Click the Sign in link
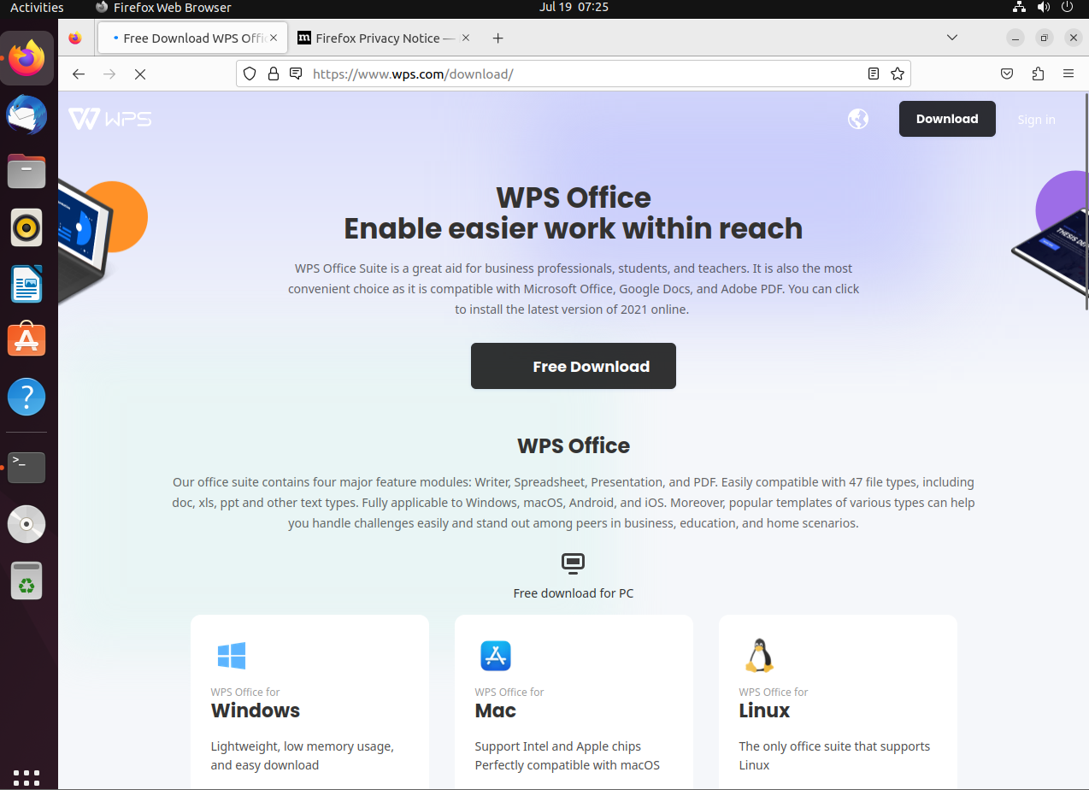 click(x=1036, y=120)
